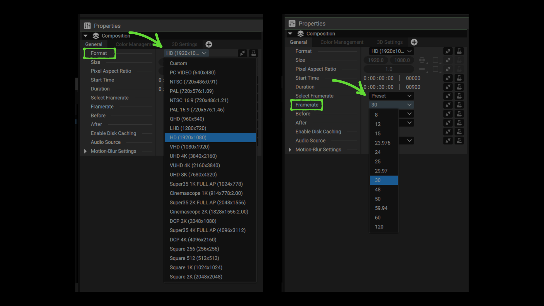The height and width of the screenshot is (306, 544).
Task: Click the flask icon in Audio Source row
Action: 459,141
